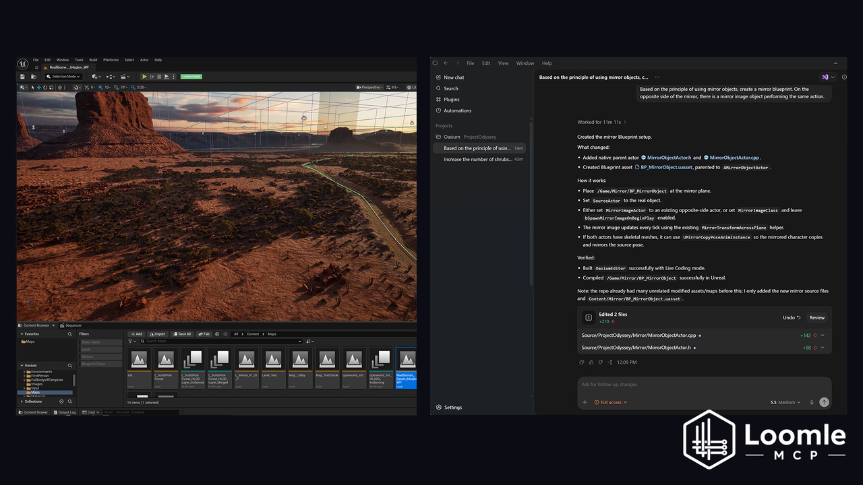This screenshot has width=863, height=485.
Task: Click the Import button in Content Browser
Action: 158,334
